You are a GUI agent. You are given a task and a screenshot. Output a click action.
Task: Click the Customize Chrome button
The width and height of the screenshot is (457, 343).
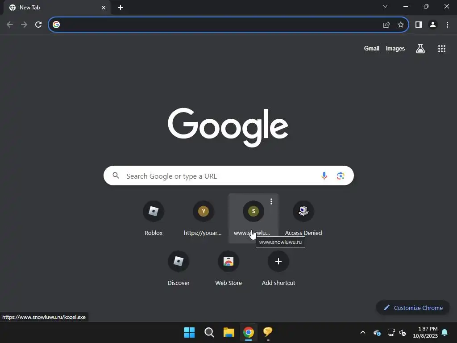point(413,308)
